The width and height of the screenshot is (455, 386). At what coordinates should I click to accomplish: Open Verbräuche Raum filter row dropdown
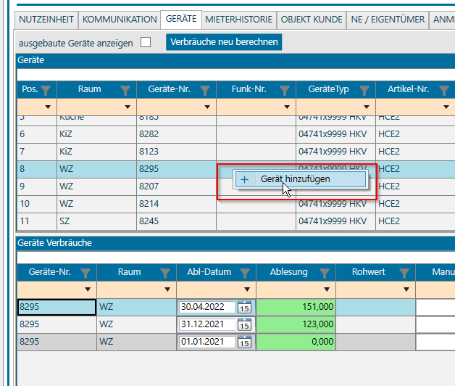[167, 289]
